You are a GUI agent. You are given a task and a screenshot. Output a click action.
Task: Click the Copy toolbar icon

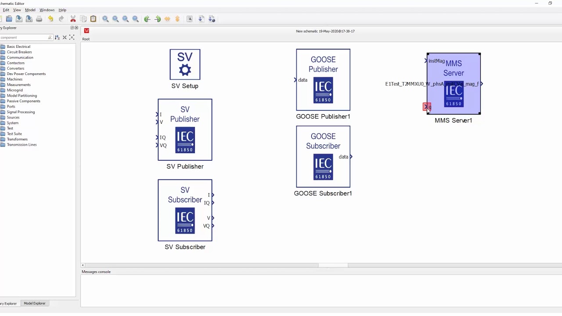(x=83, y=19)
